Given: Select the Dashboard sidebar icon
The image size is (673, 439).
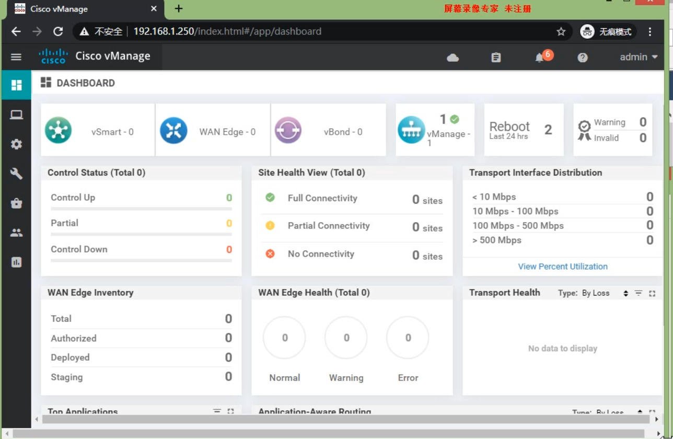Looking at the screenshot, I should click(16, 85).
